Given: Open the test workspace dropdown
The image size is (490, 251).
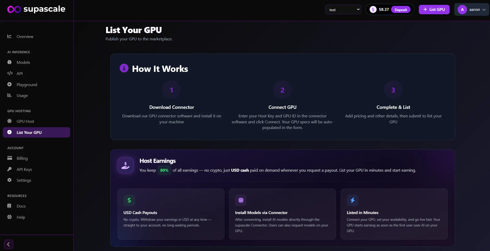Looking at the screenshot, I should (343, 10).
